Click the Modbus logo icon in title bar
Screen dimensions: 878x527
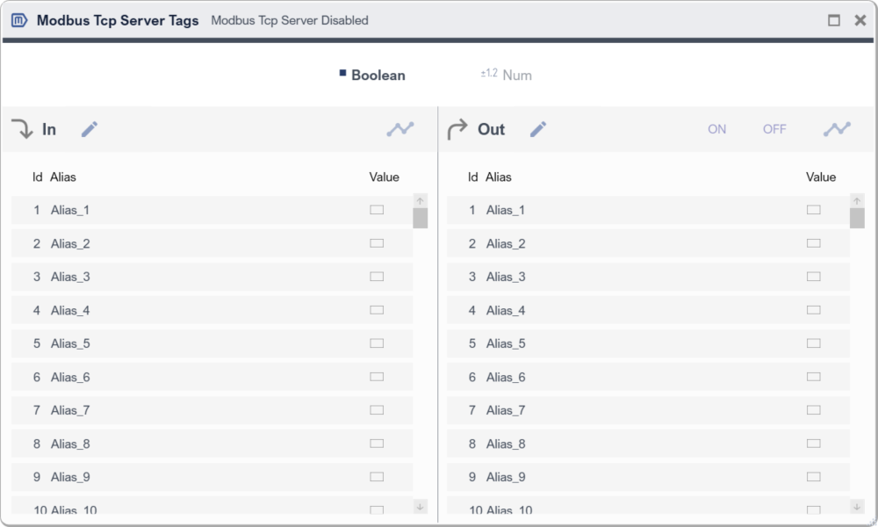(19, 20)
